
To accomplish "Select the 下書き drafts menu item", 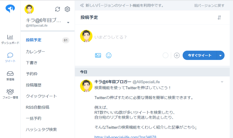I will (x=32, y=63).
